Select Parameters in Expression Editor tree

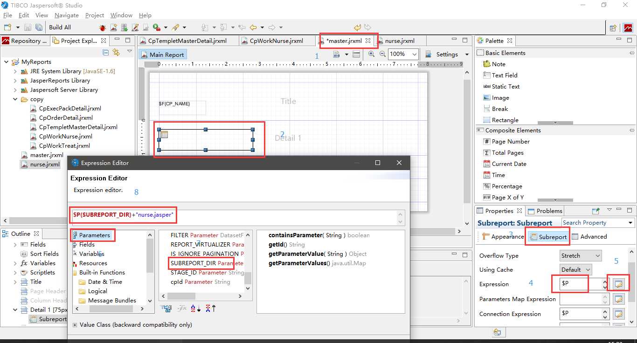tap(94, 235)
